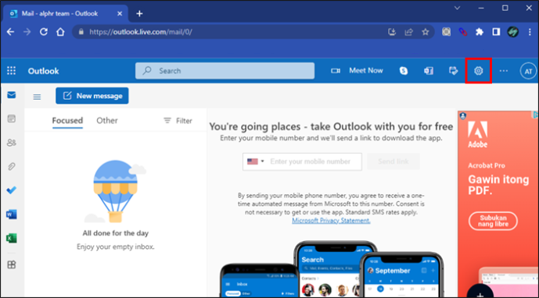Screen dimensions: 539x298
Task: Click the New message button
Action: tap(92, 96)
